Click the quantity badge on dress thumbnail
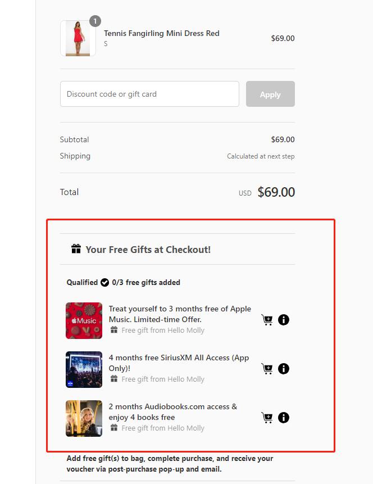The height and width of the screenshot is (484, 373). [x=95, y=21]
